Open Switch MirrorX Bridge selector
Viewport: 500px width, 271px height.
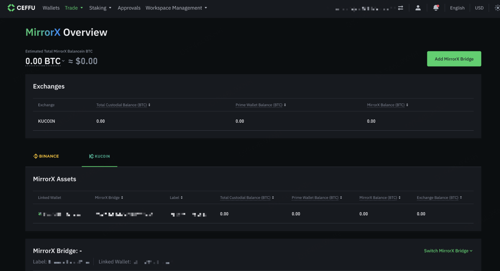tap(448, 251)
